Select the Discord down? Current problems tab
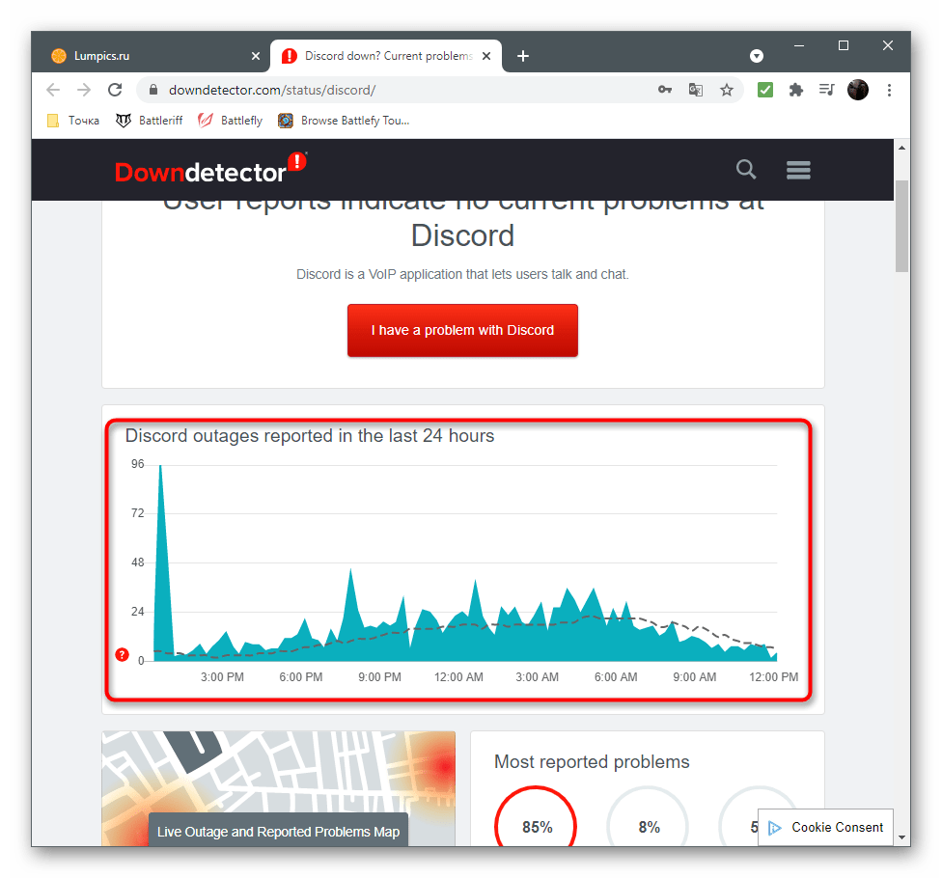Viewport: 942px width, 878px height. pyautogui.click(x=386, y=56)
